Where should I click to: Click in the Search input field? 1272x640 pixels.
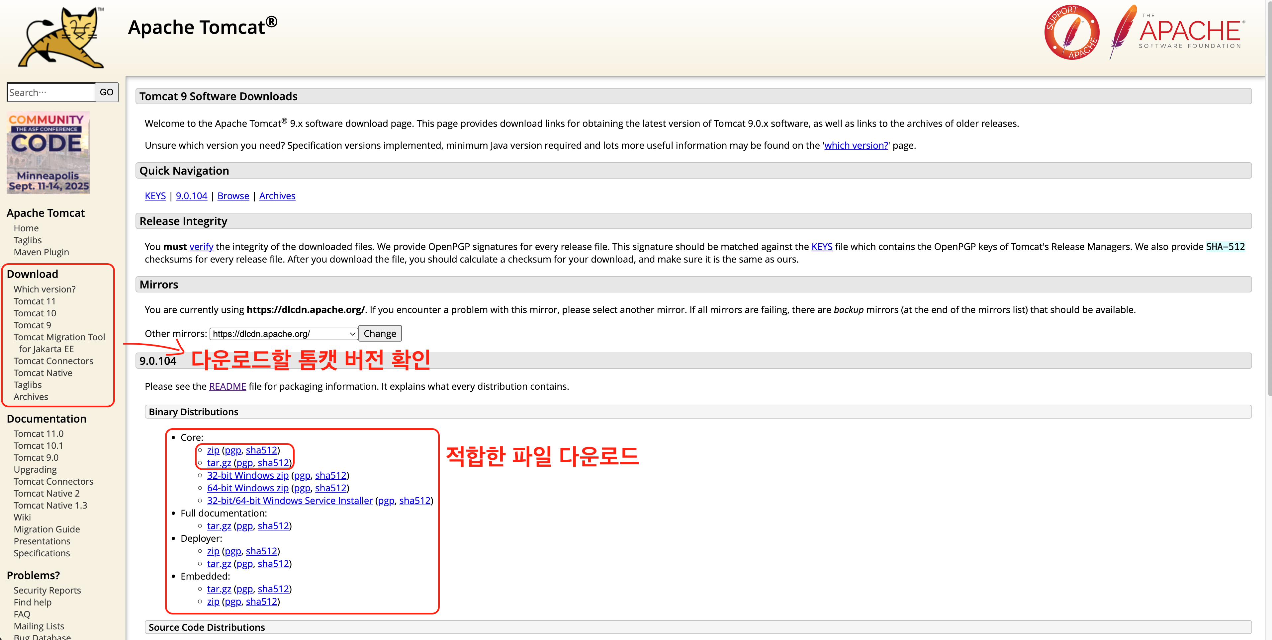(51, 92)
